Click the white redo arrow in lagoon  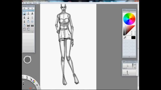34,88
